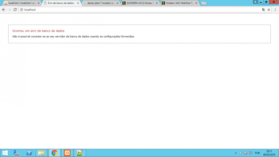Open the Chrome three-dot menu
Image resolution: width=279 pixels, height=157 pixels.
coord(275,9)
